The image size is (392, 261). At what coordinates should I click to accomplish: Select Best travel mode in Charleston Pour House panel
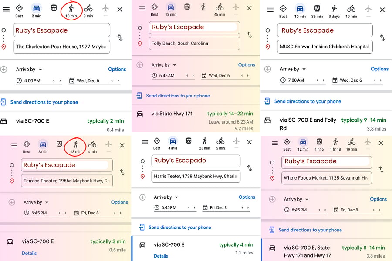19,11
